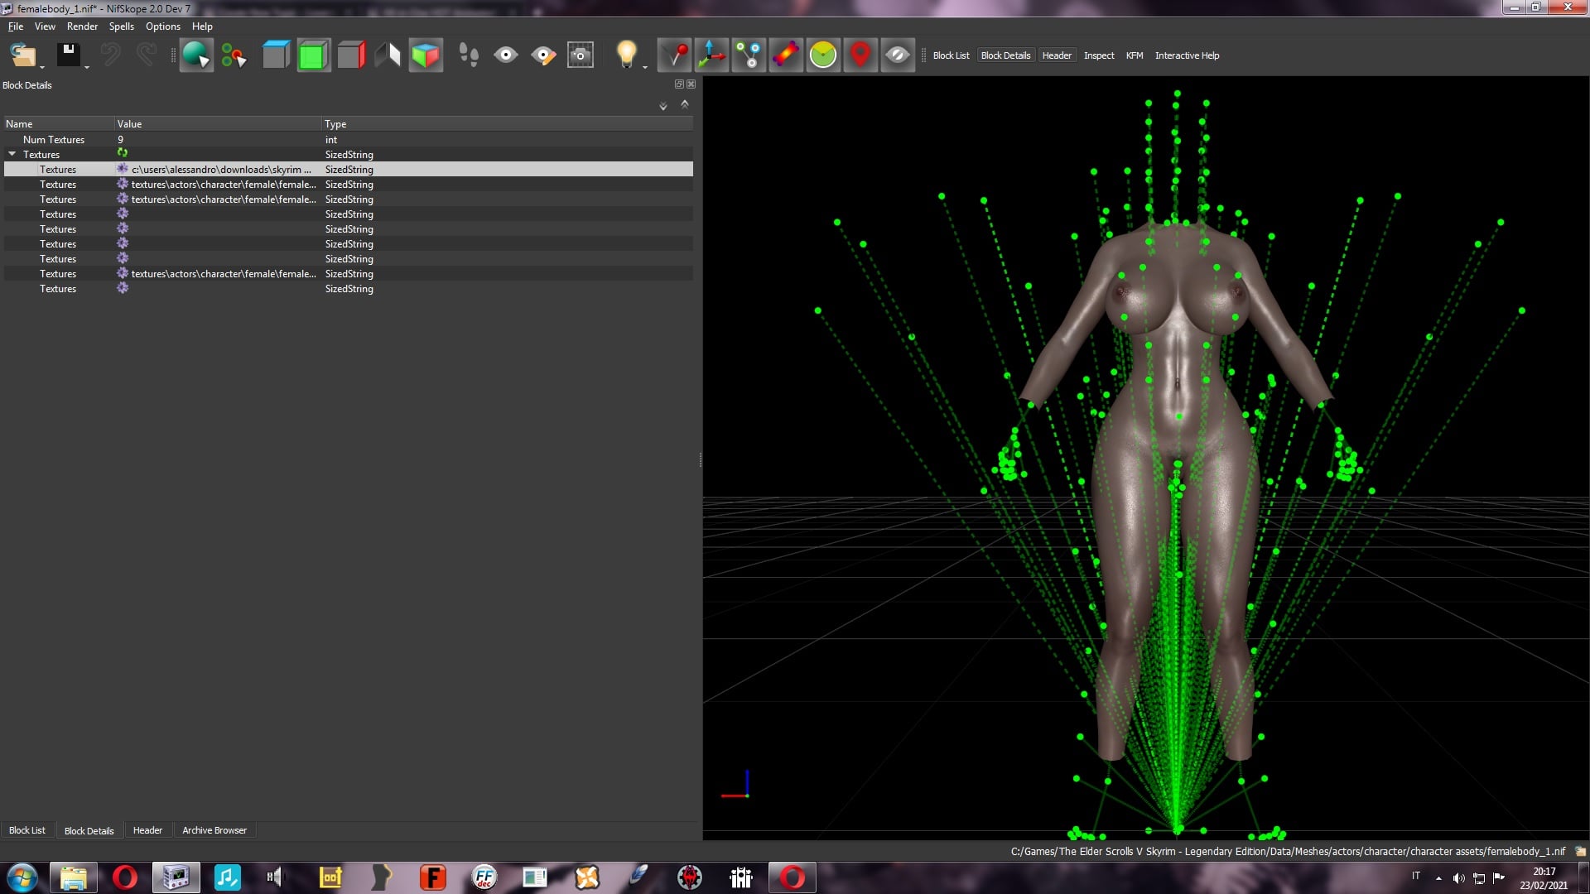Screen dimensions: 1590x894
Task: Open the Archive Browser tab
Action: (214, 830)
